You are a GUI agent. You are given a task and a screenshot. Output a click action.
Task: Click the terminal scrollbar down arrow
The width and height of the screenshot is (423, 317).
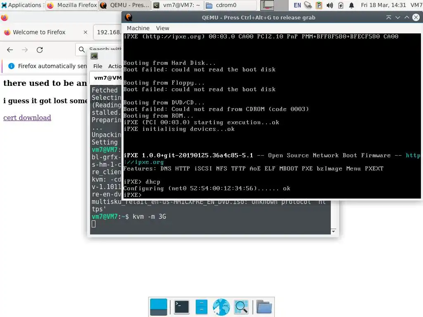pos(333,231)
